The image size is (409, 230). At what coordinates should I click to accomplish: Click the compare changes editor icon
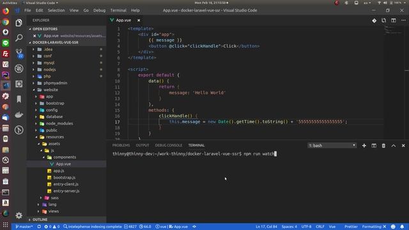coord(383,20)
